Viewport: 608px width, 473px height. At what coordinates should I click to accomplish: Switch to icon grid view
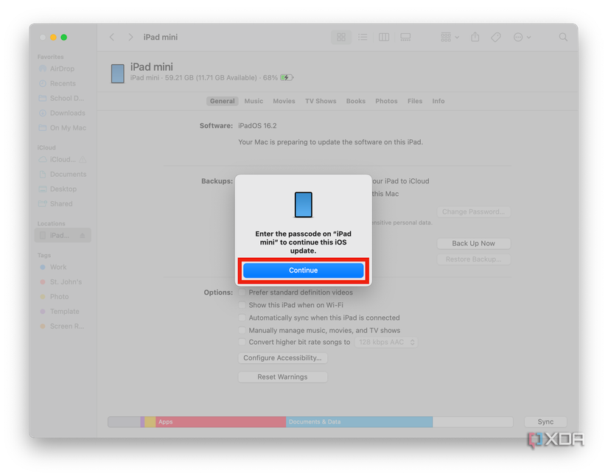point(341,38)
